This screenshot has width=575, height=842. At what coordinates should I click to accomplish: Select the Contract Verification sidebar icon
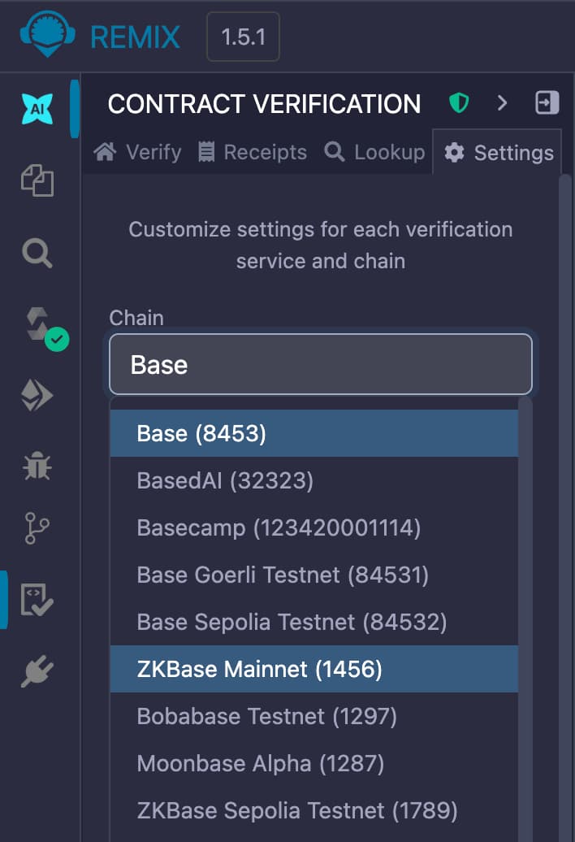pos(36,600)
